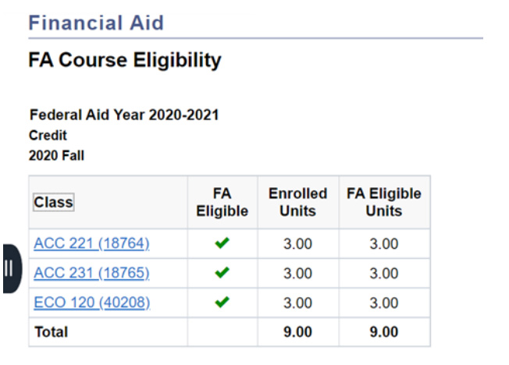The width and height of the screenshot is (509, 365).
Task: Click the 2020 Fall term label
Action: [56, 155]
